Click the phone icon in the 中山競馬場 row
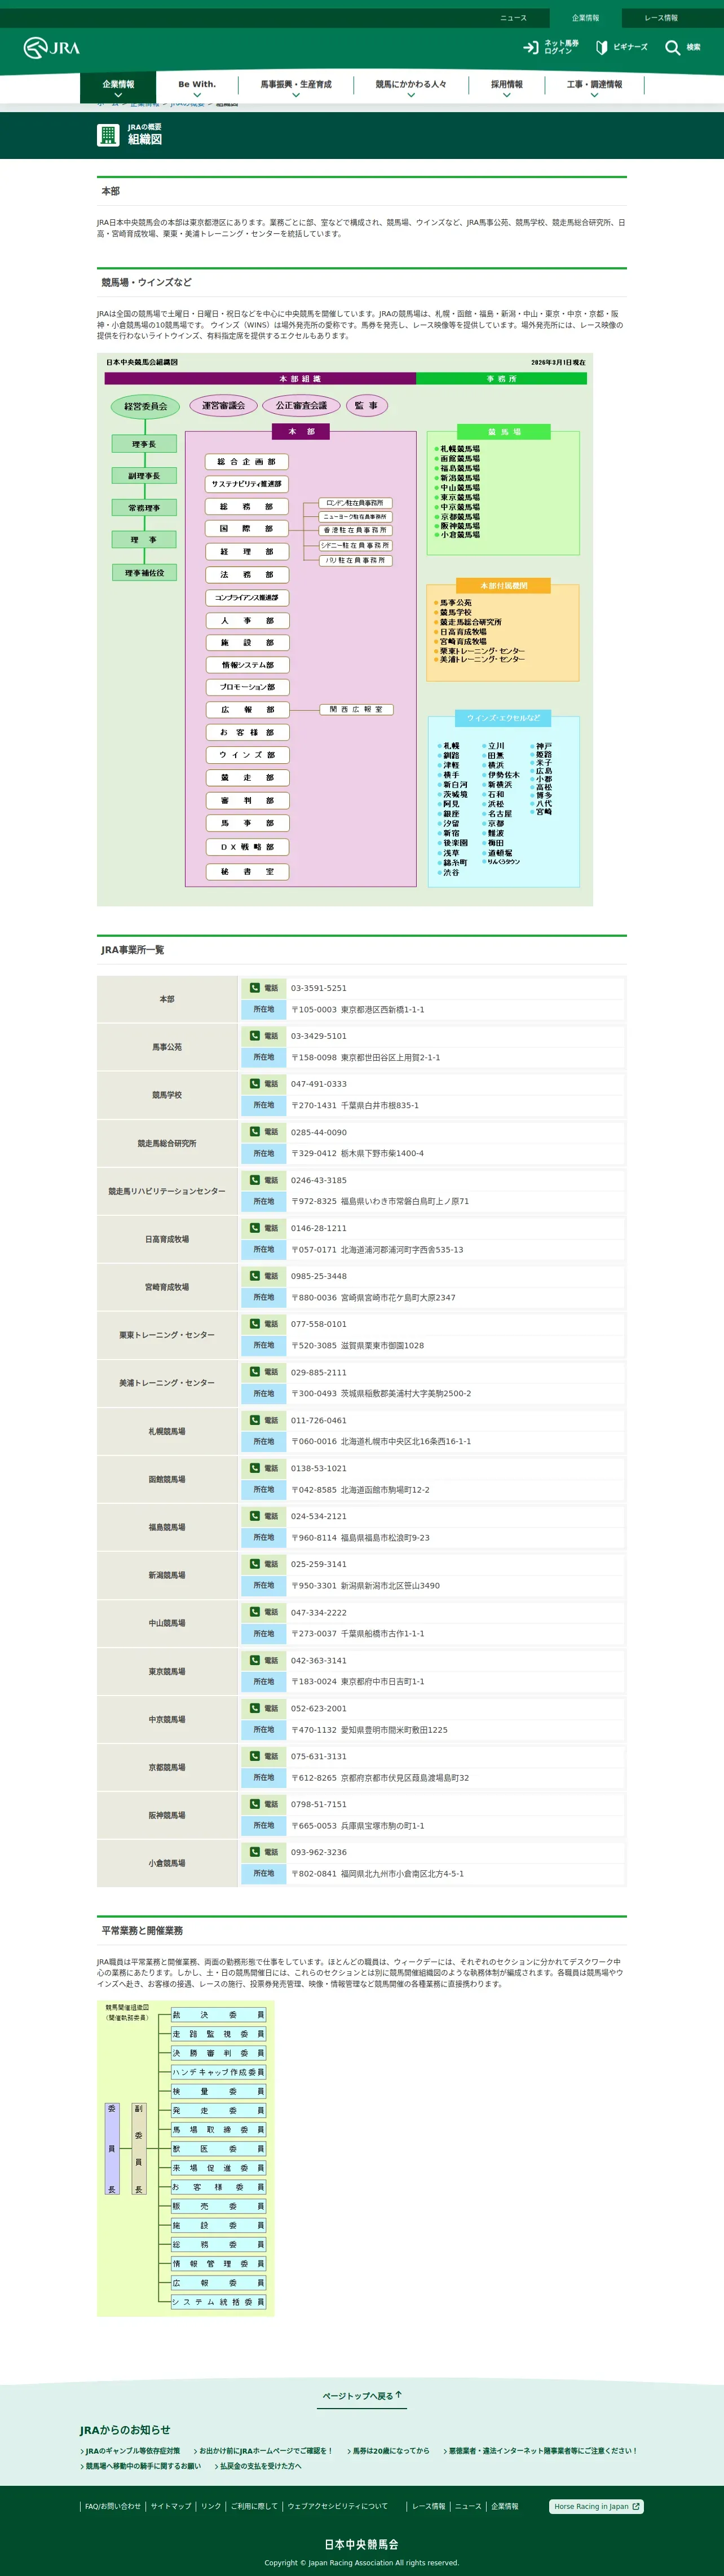 pos(255,1612)
